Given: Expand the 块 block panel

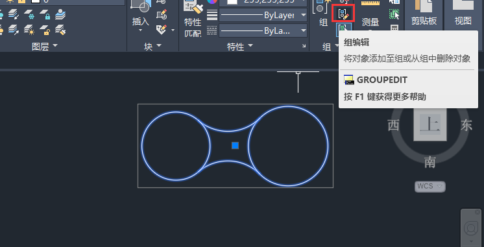Looking at the screenshot, I should coord(152,47).
